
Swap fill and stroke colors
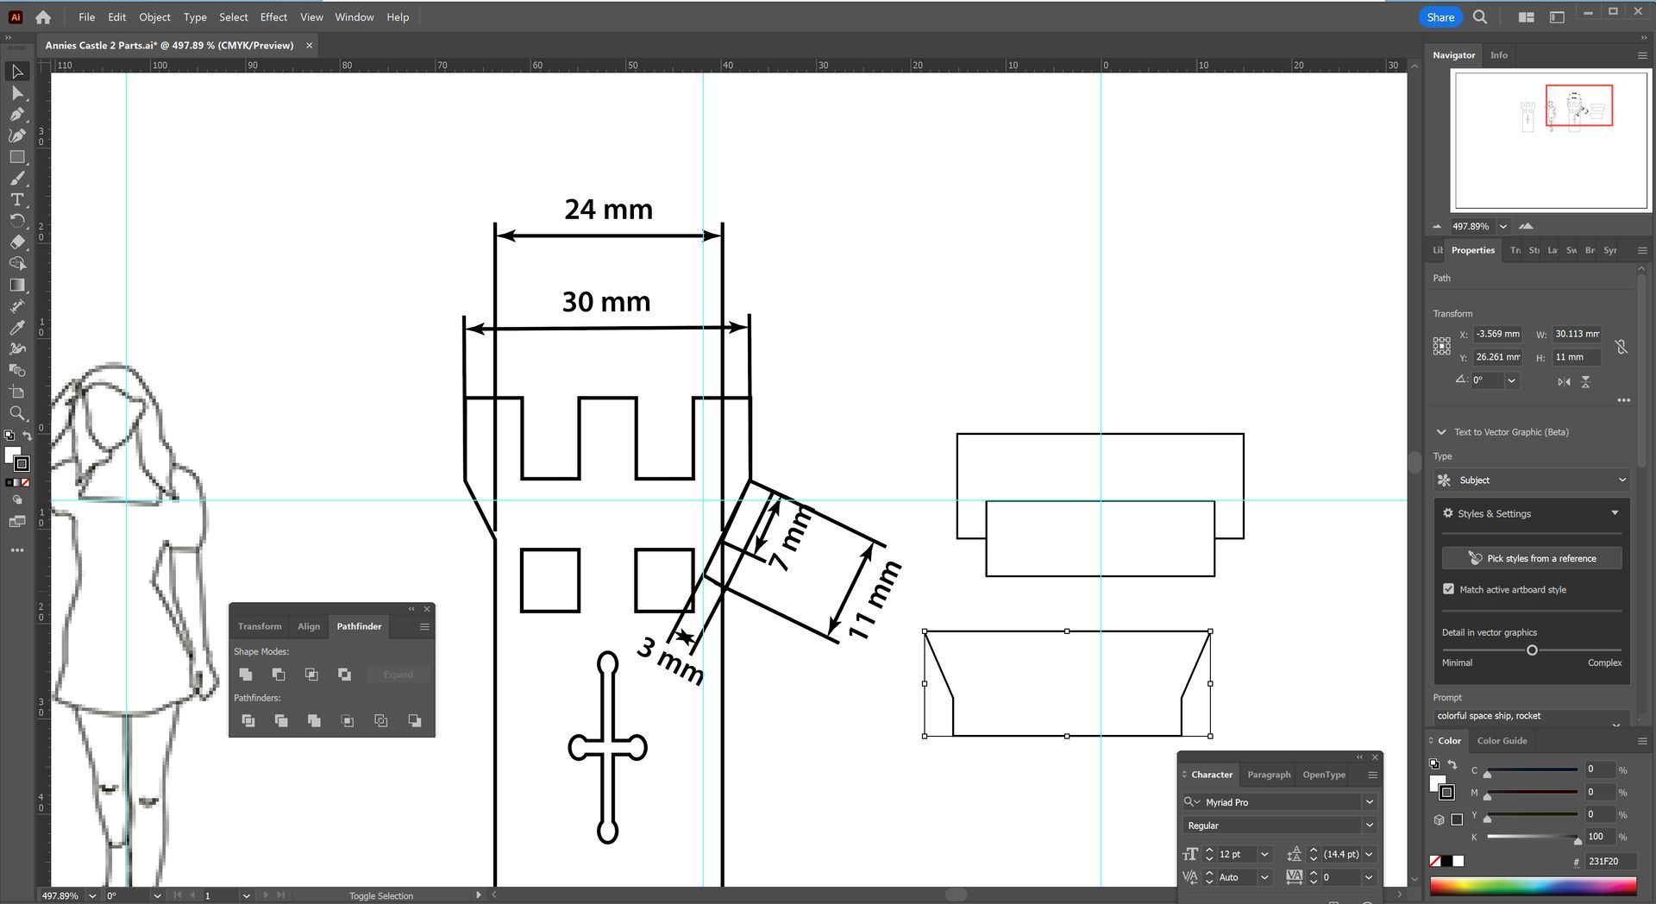[28, 436]
